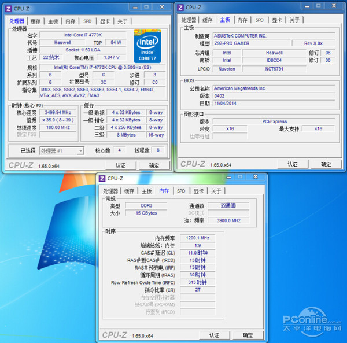347x343 pixels.
Task: Click the memory type value DDR3
Action: click(x=146, y=205)
